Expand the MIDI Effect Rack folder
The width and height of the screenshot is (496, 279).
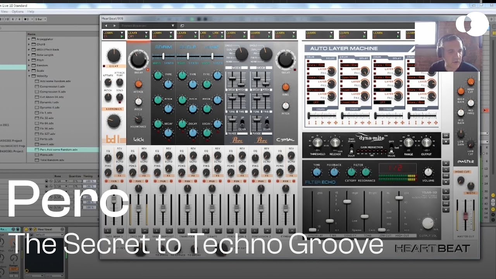coord(29,50)
